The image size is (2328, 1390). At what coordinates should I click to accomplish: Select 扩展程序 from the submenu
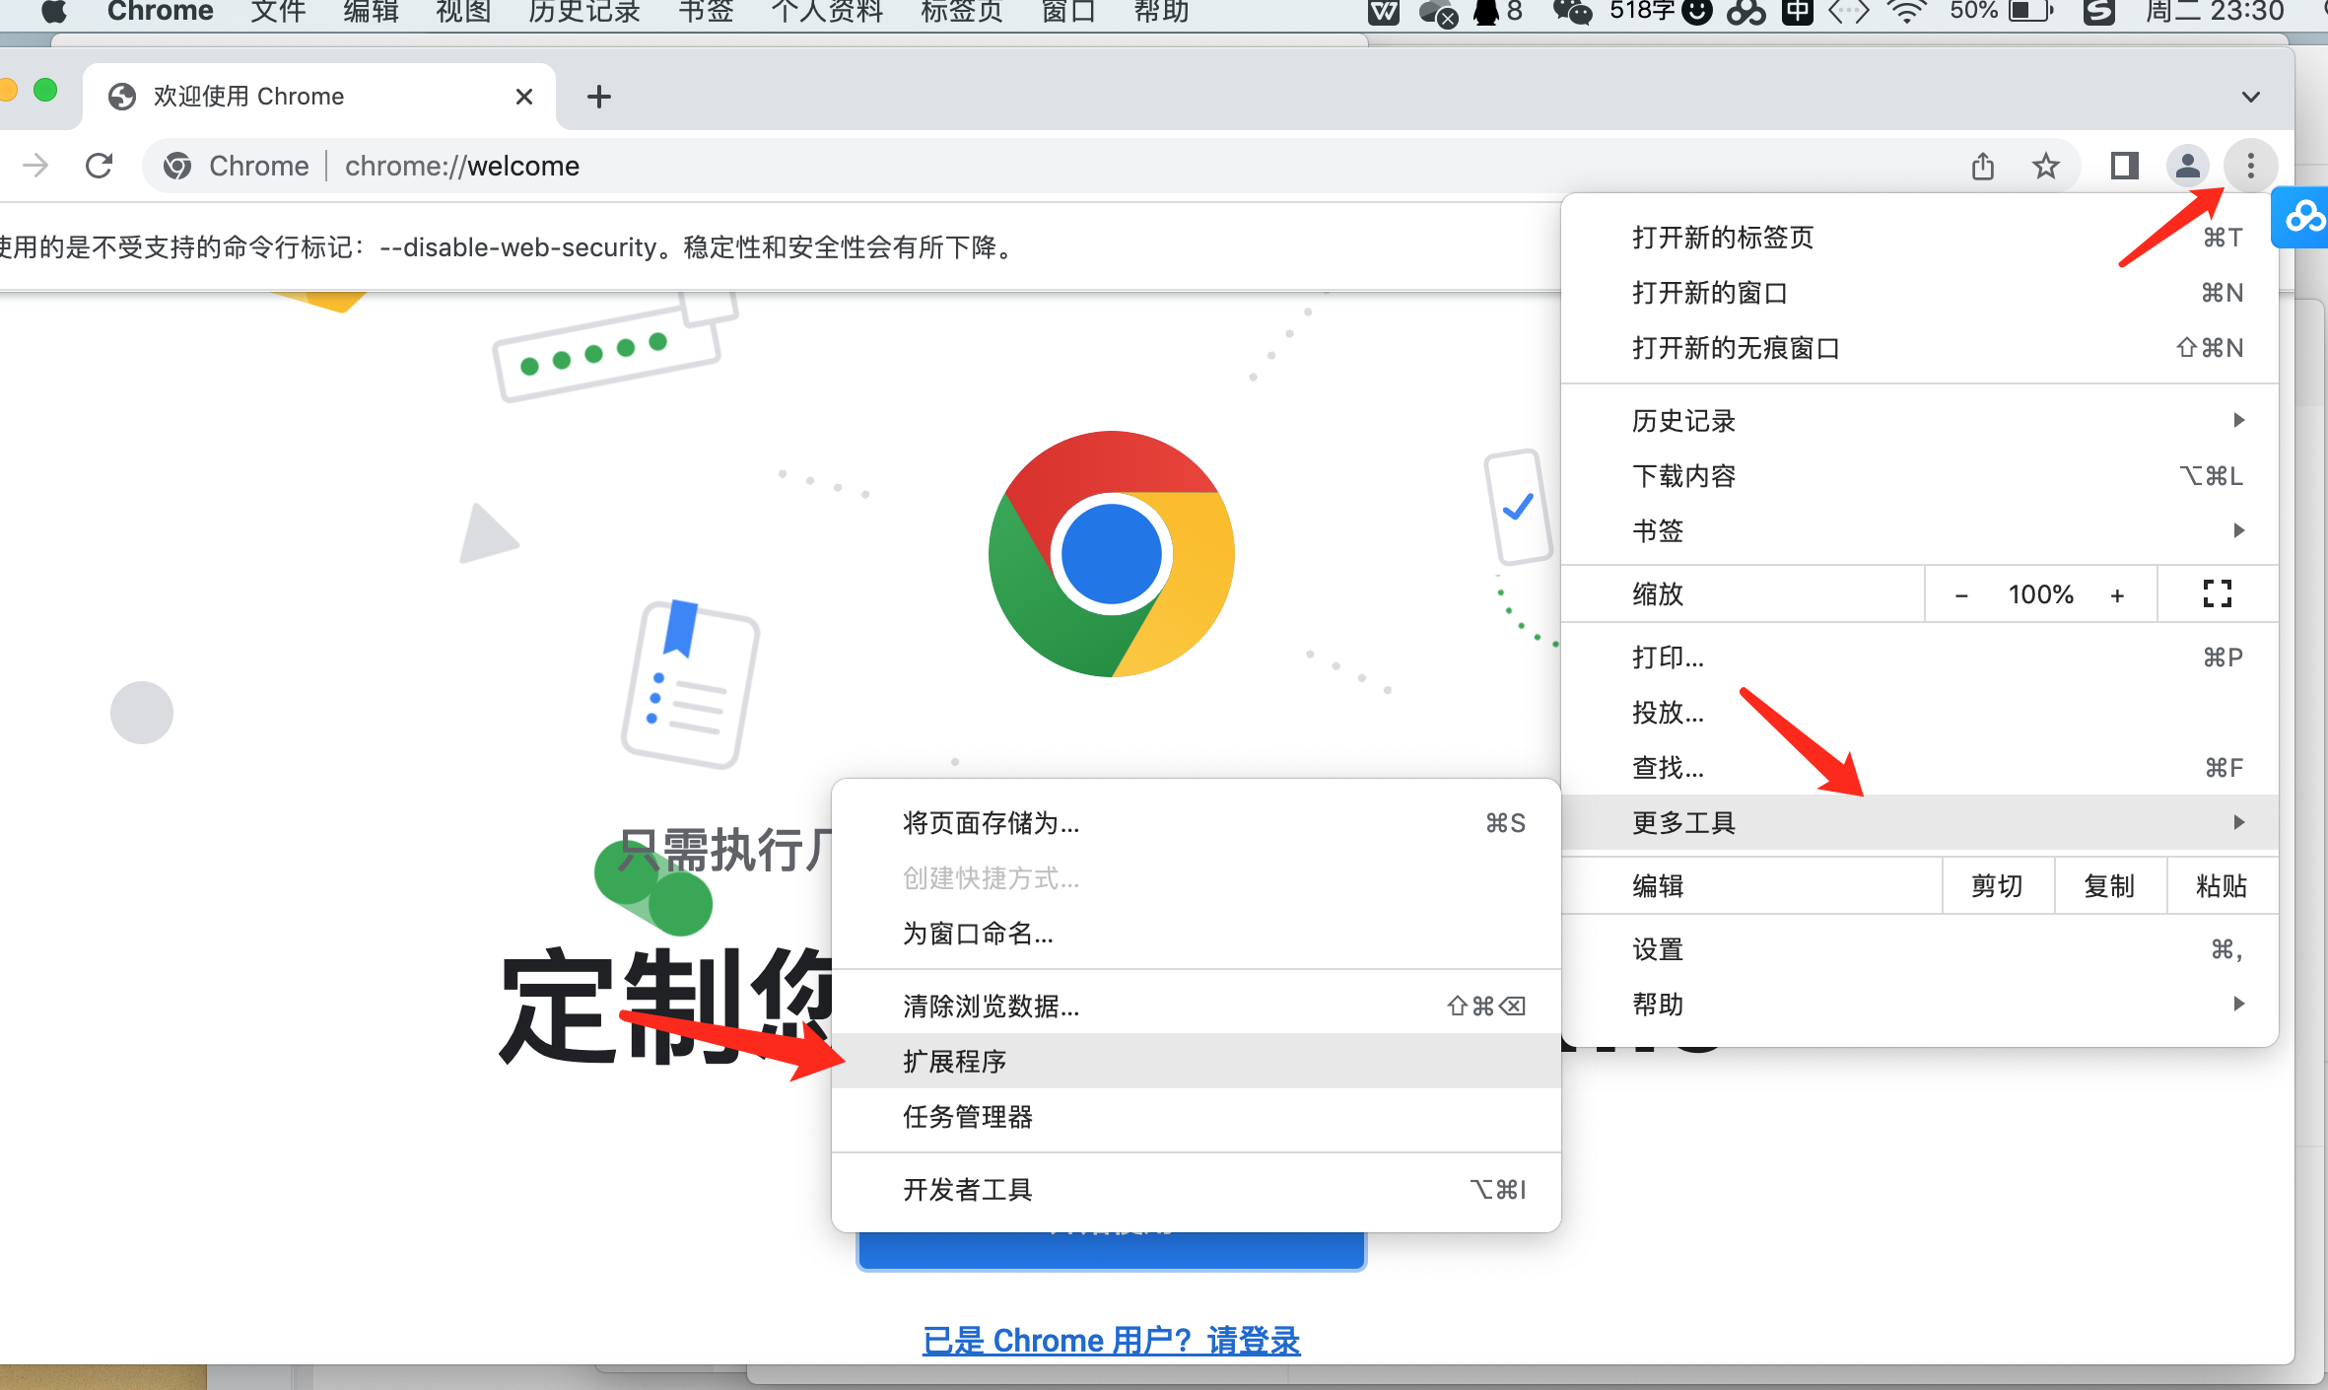point(954,1062)
